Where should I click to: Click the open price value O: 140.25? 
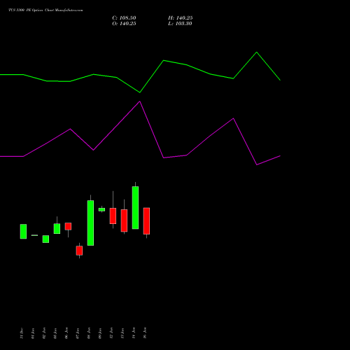[x=124, y=24]
